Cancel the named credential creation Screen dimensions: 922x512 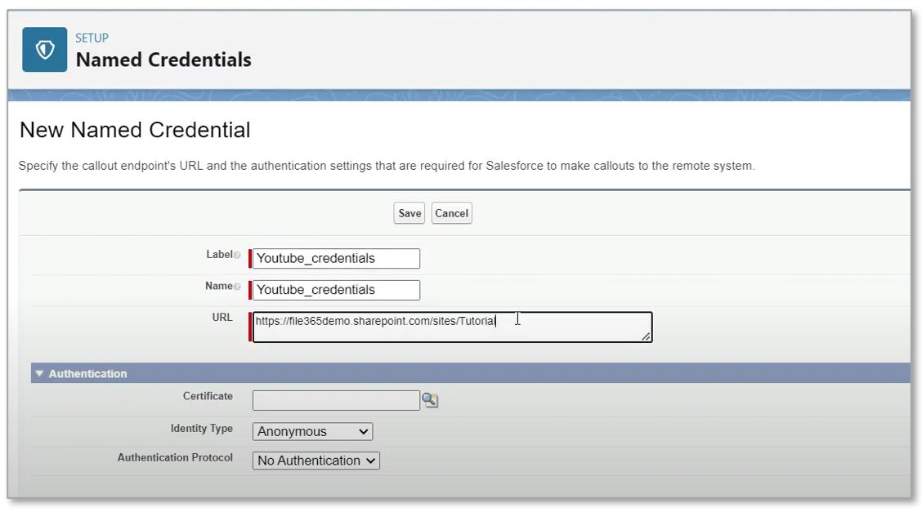coord(450,212)
